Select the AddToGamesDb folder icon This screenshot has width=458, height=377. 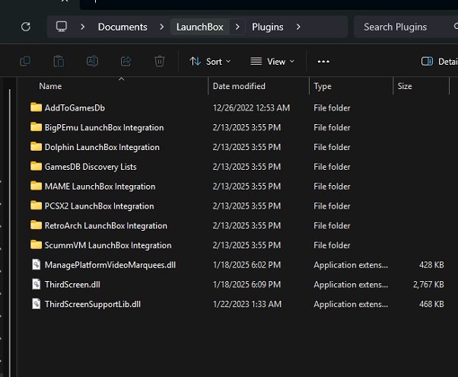click(37, 107)
